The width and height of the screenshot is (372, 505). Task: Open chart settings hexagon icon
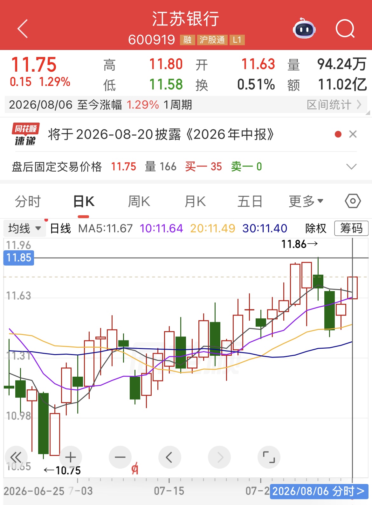pyautogui.click(x=353, y=201)
